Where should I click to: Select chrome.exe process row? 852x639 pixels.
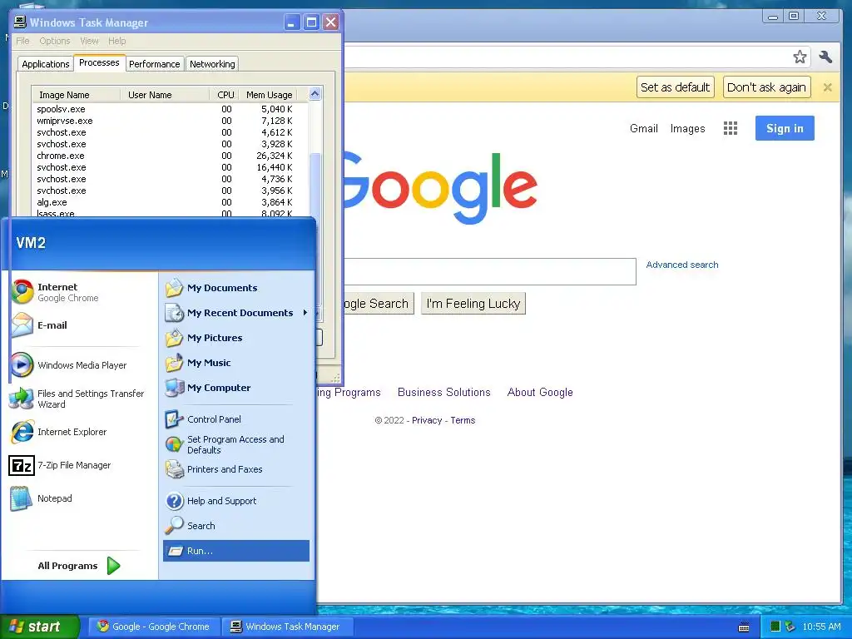point(170,156)
